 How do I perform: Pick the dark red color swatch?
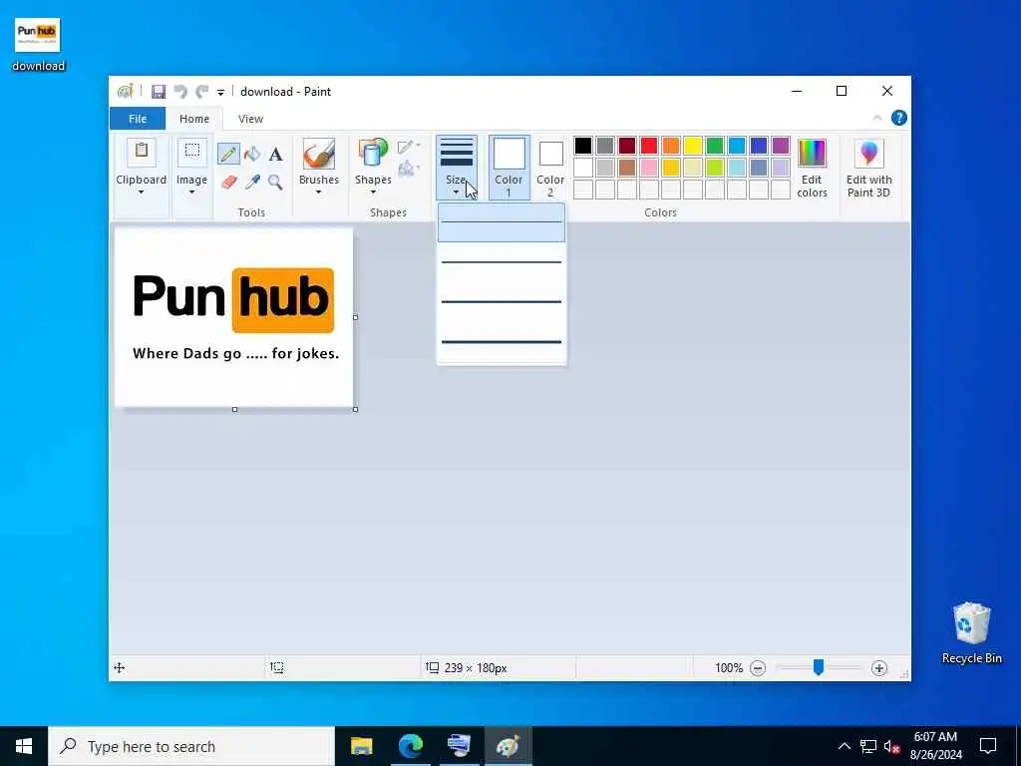pyautogui.click(x=626, y=146)
